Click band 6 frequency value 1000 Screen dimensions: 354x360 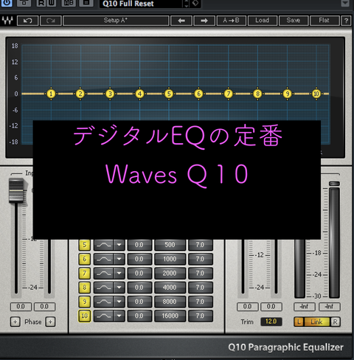pyautogui.click(x=170, y=259)
